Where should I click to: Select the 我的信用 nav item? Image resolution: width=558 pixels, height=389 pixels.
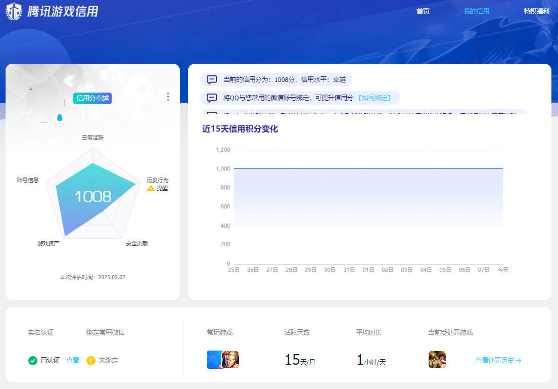[476, 11]
